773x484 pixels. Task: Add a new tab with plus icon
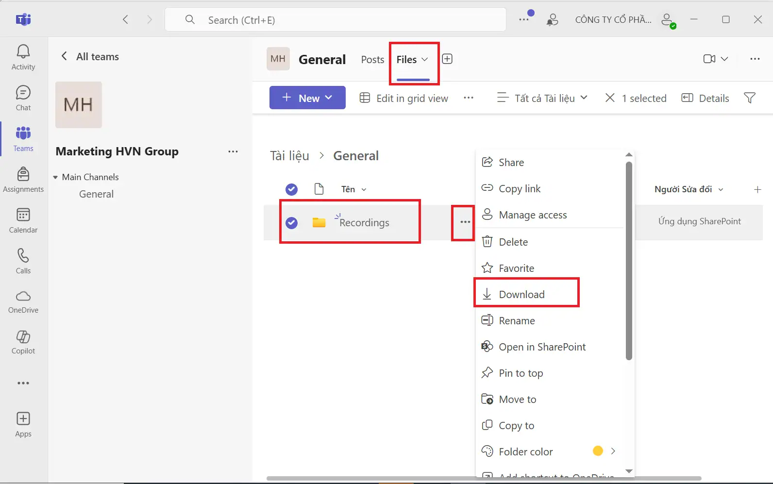point(447,59)
